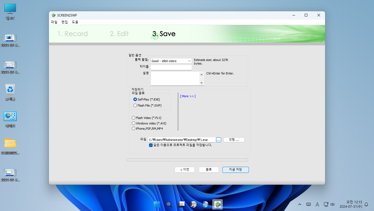
Task: Select the 제어판 control panel icon
Action: point(10,119)
